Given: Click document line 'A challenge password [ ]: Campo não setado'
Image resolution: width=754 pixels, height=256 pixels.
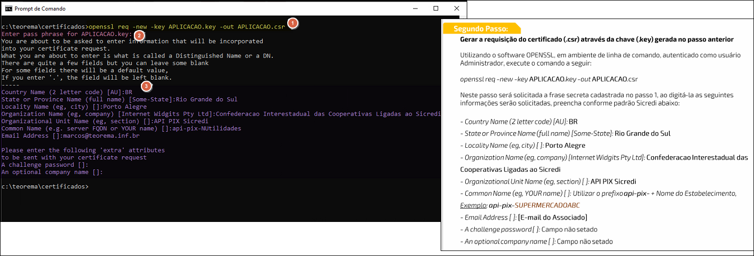Looking at the screenshot, I should point(528,230).
